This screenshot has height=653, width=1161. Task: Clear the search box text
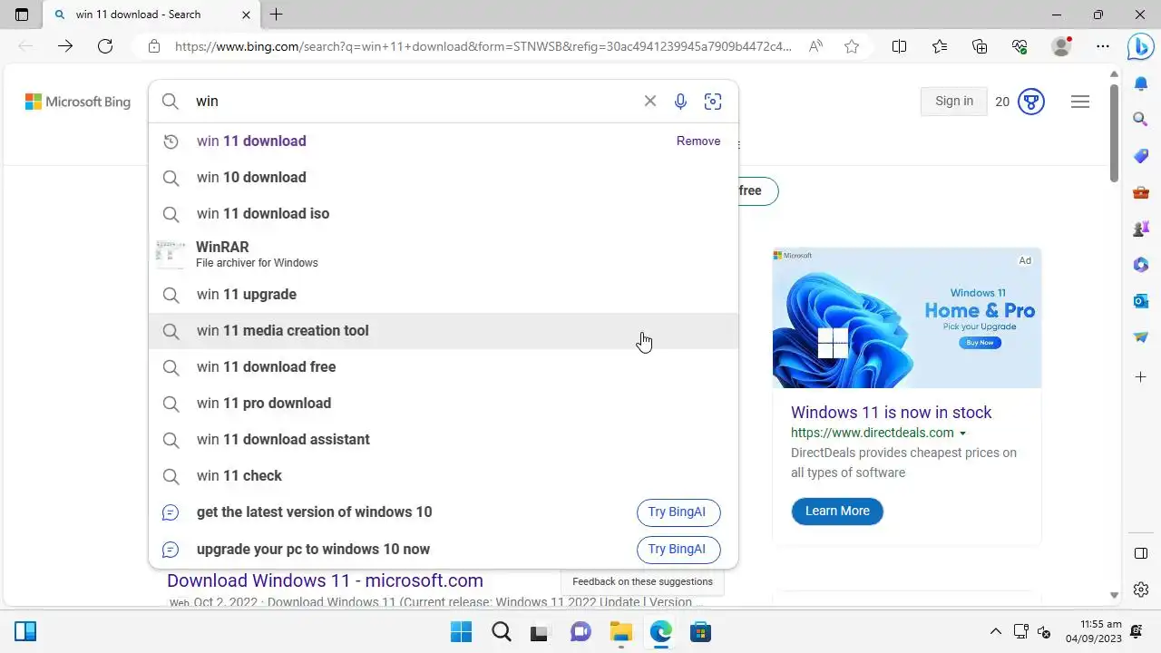pos(649,101)
